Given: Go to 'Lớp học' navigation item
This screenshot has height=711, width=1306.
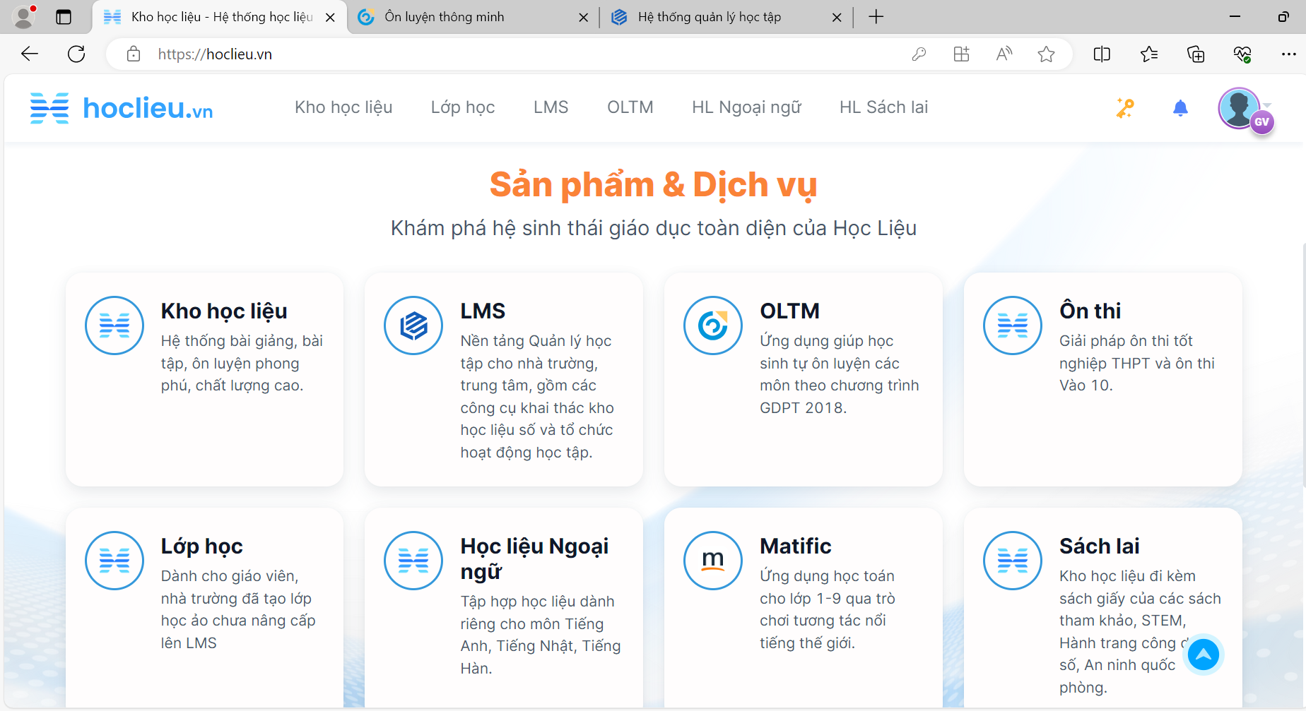Looking at the screenshot, I should [x=463, y=107].
